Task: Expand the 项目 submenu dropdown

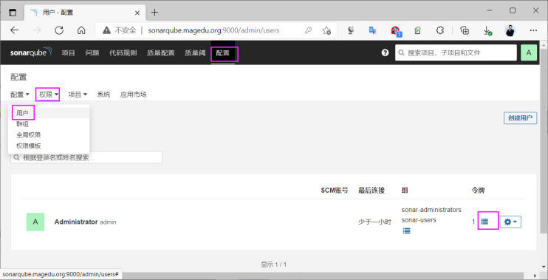Action: click(x=78, y=95)
